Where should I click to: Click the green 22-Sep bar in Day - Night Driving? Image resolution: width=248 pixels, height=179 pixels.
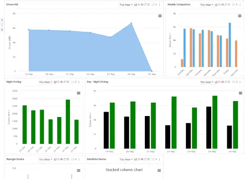pyautogui.click(x=174, y=122)
